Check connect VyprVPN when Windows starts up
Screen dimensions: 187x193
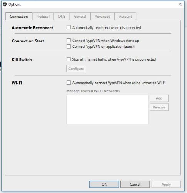(68, 40)
